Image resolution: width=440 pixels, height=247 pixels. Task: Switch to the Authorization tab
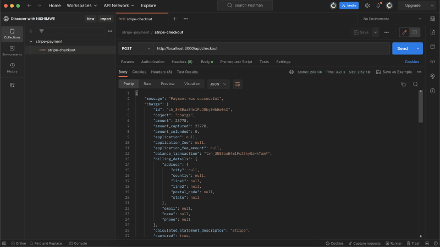coord(153,62)
